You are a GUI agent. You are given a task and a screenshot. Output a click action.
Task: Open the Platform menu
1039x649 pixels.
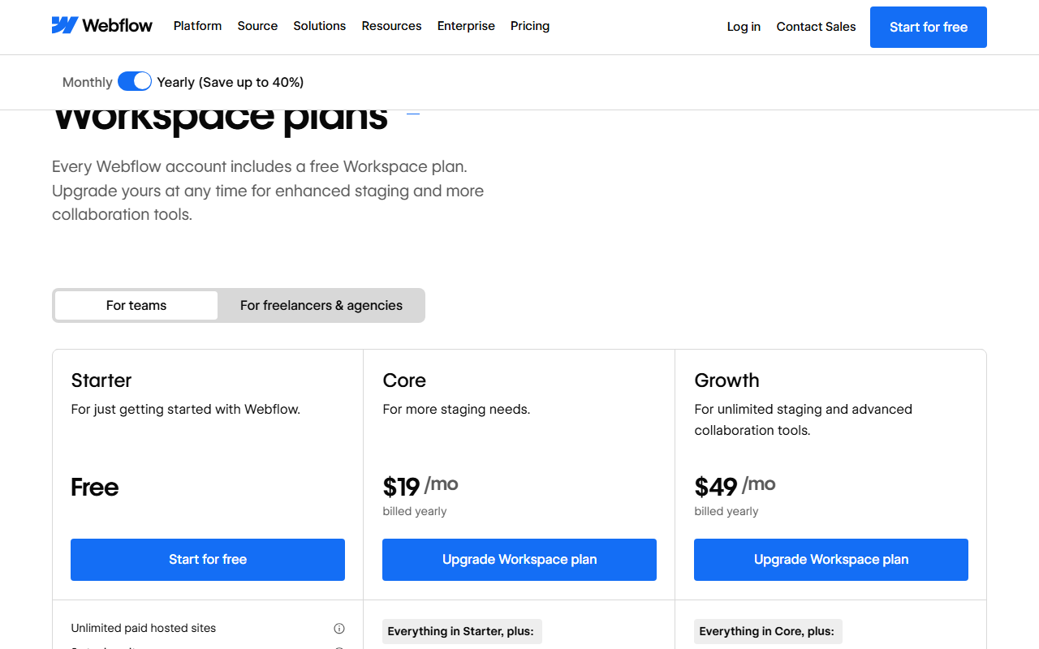click(x=197, y=26)
